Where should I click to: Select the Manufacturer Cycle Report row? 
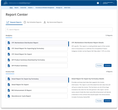(x=37, y=96)
